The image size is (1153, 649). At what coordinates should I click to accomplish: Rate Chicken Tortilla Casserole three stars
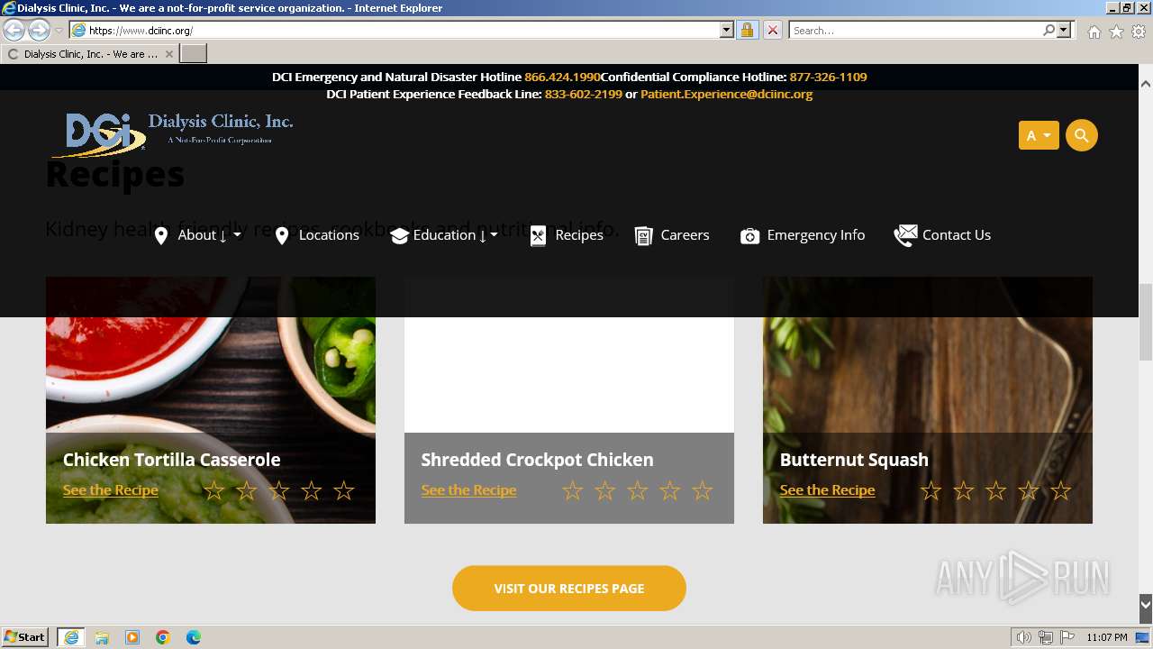click(278, 490)
